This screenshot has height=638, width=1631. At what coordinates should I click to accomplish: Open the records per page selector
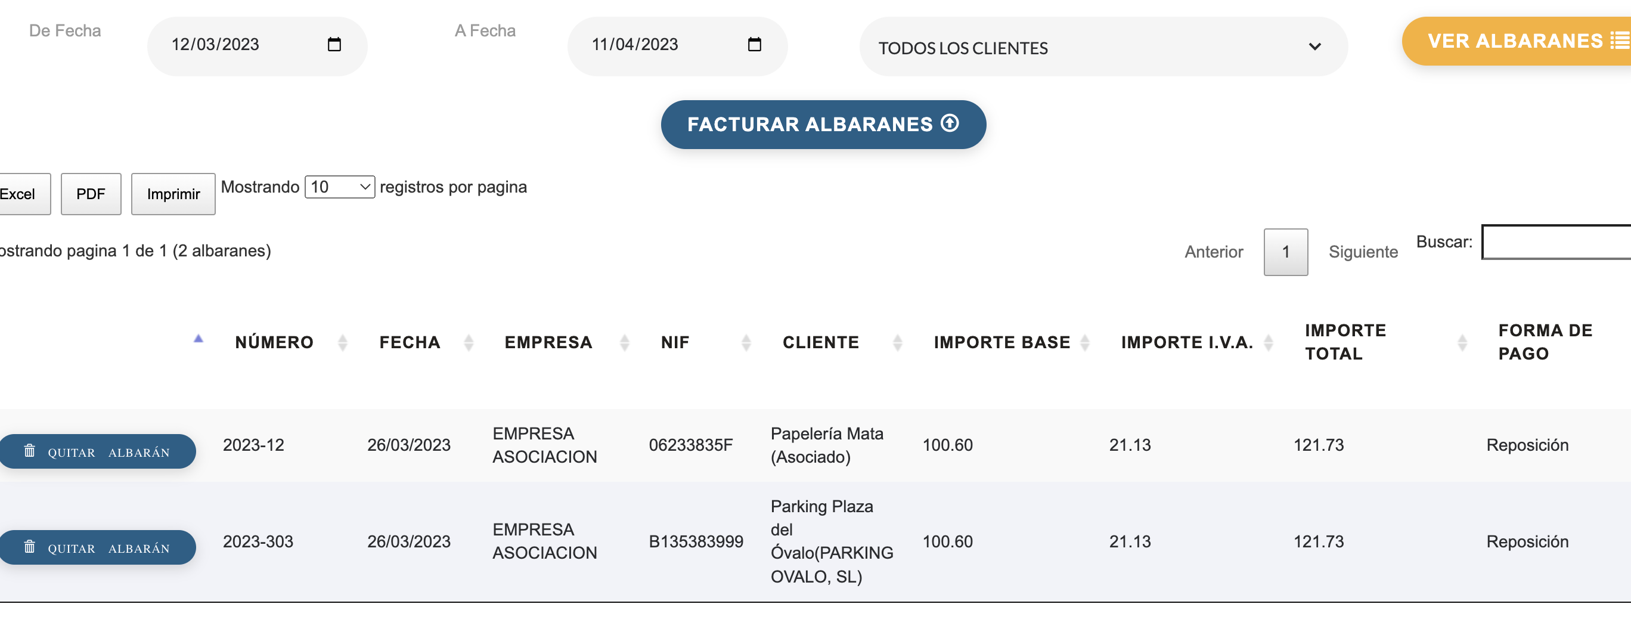tap(339, 187)
